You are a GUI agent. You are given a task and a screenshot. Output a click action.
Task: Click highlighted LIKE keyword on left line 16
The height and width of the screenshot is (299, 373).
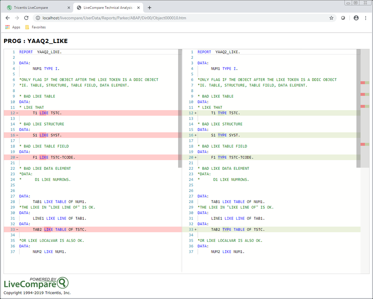tap(44, 135)
